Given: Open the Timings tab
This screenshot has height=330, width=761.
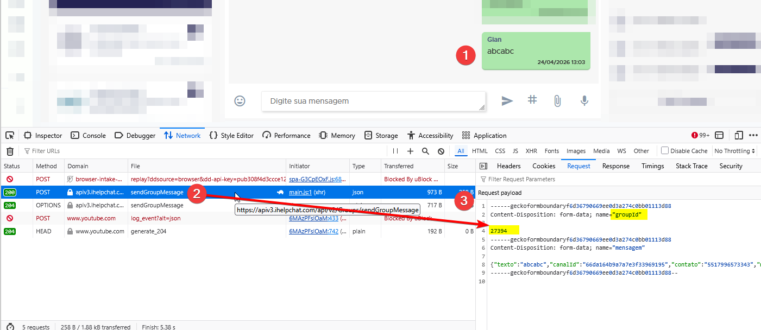Looking at the screenshot, I should pyautogui.click(x=652, y=166).
